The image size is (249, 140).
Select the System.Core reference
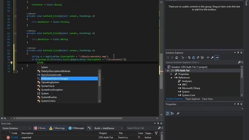(188, 95)
